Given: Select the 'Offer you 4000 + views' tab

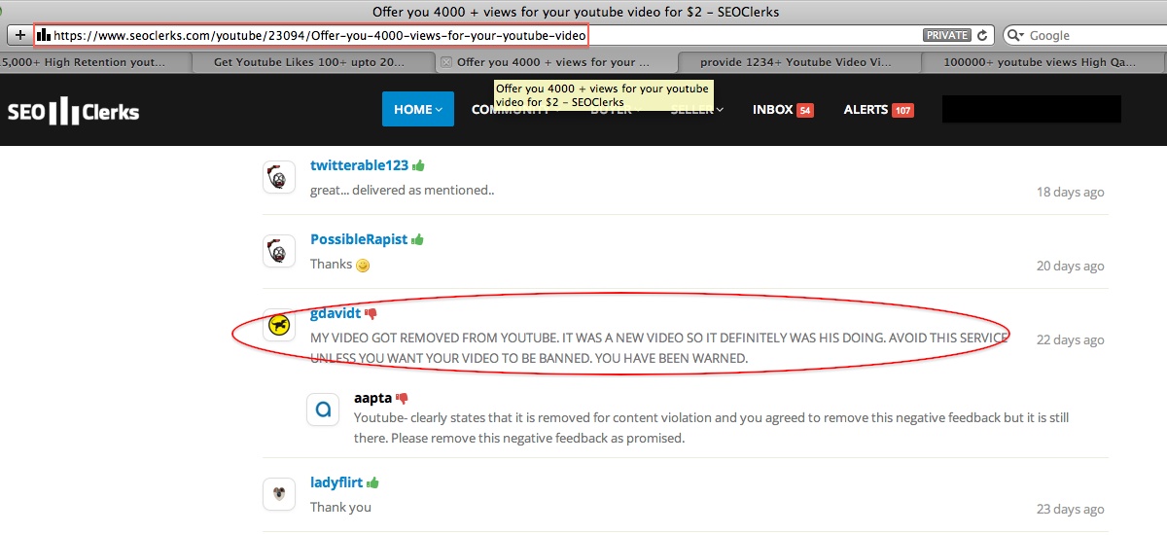Looking at the screenshot, I should (554, 62).
